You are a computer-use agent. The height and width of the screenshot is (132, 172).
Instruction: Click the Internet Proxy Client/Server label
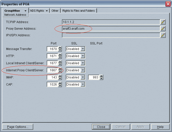pos(25,70)
